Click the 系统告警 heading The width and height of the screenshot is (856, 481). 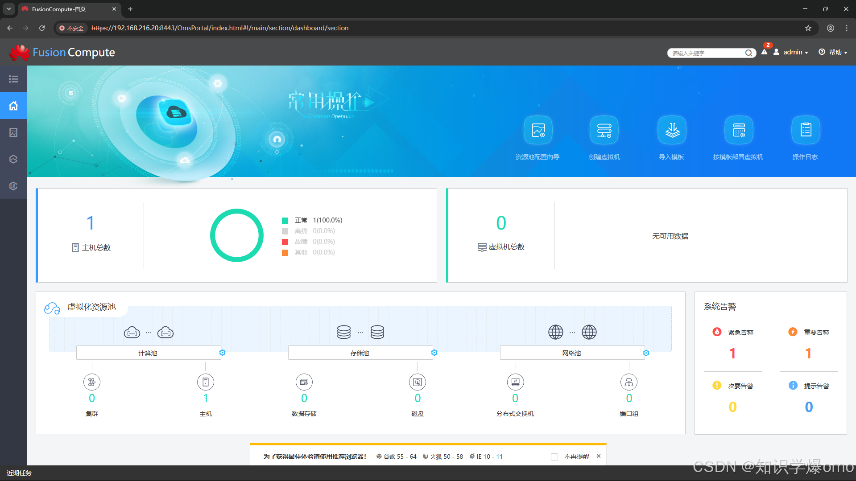click(720, 307)
